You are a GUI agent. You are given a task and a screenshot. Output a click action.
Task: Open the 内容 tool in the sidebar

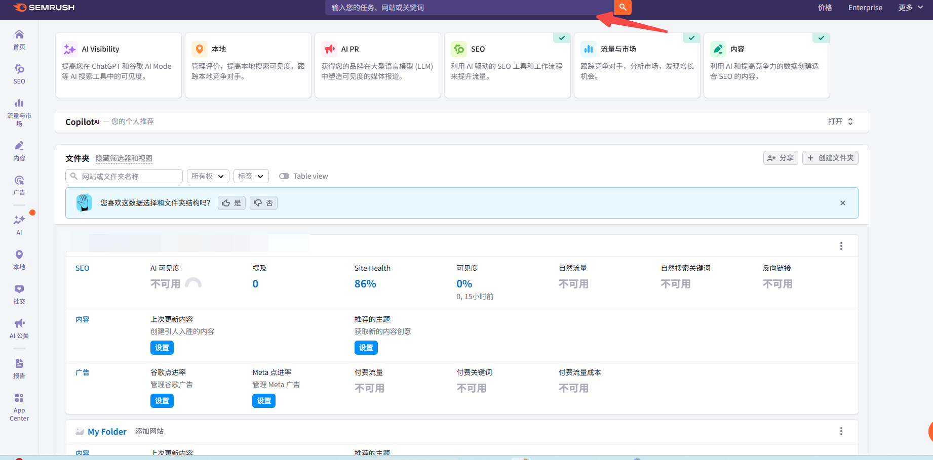click(19, 150)
